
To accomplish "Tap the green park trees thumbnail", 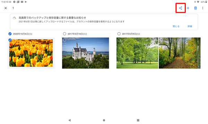I will coord(137,53).
